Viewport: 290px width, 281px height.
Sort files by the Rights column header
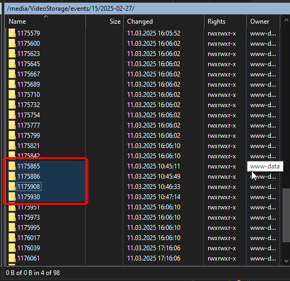225,22
